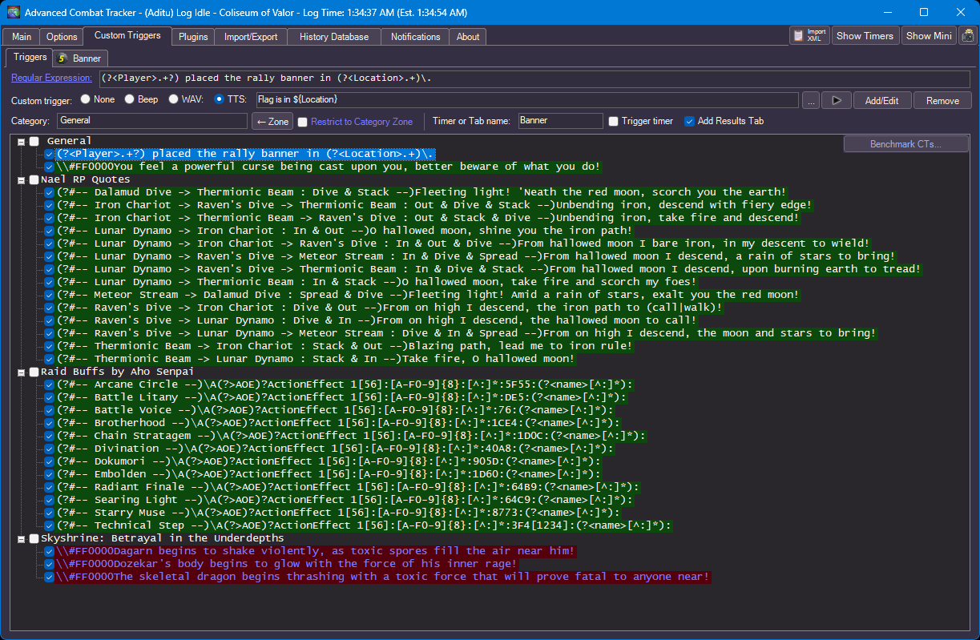Maximize the Advanced Combat Tracker window
Image resolution: width=980 pixels, height=640 pixels.
(923, 13)
